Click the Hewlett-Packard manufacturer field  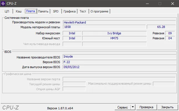(x=119, y=22)
